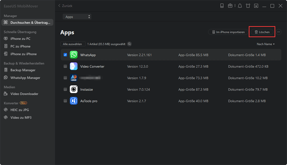Screen dimensions: 287x165
Task: Open HEIC zu JPG converter
Action: pos(20,110)
